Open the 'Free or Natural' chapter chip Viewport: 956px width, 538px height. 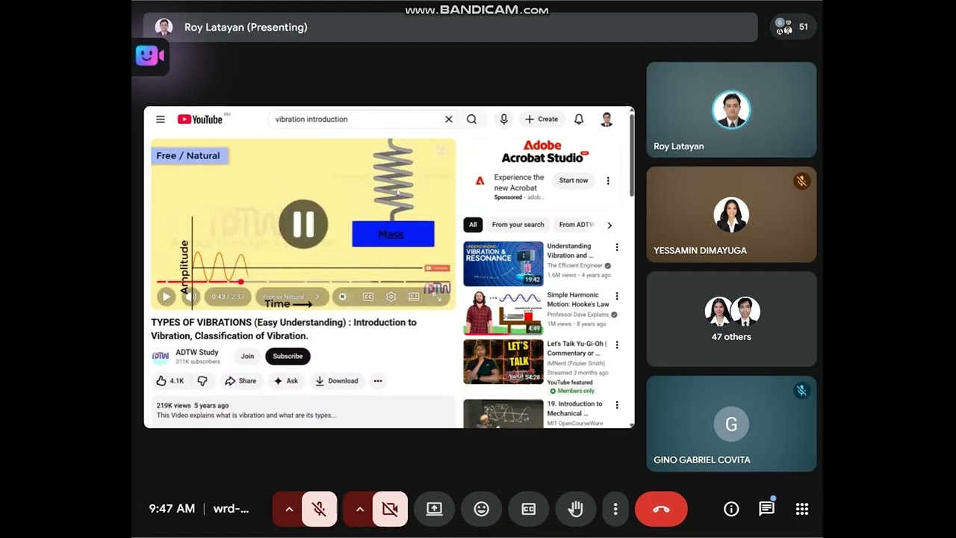[292, 297]
